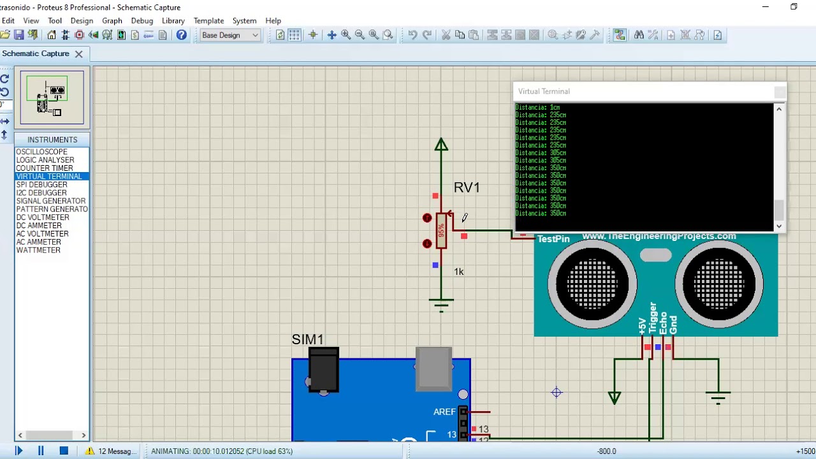Center view at cursor with the pan icon
Image resolution: width=816 pixels, height=459 pixels.
(x=331, y=35)
